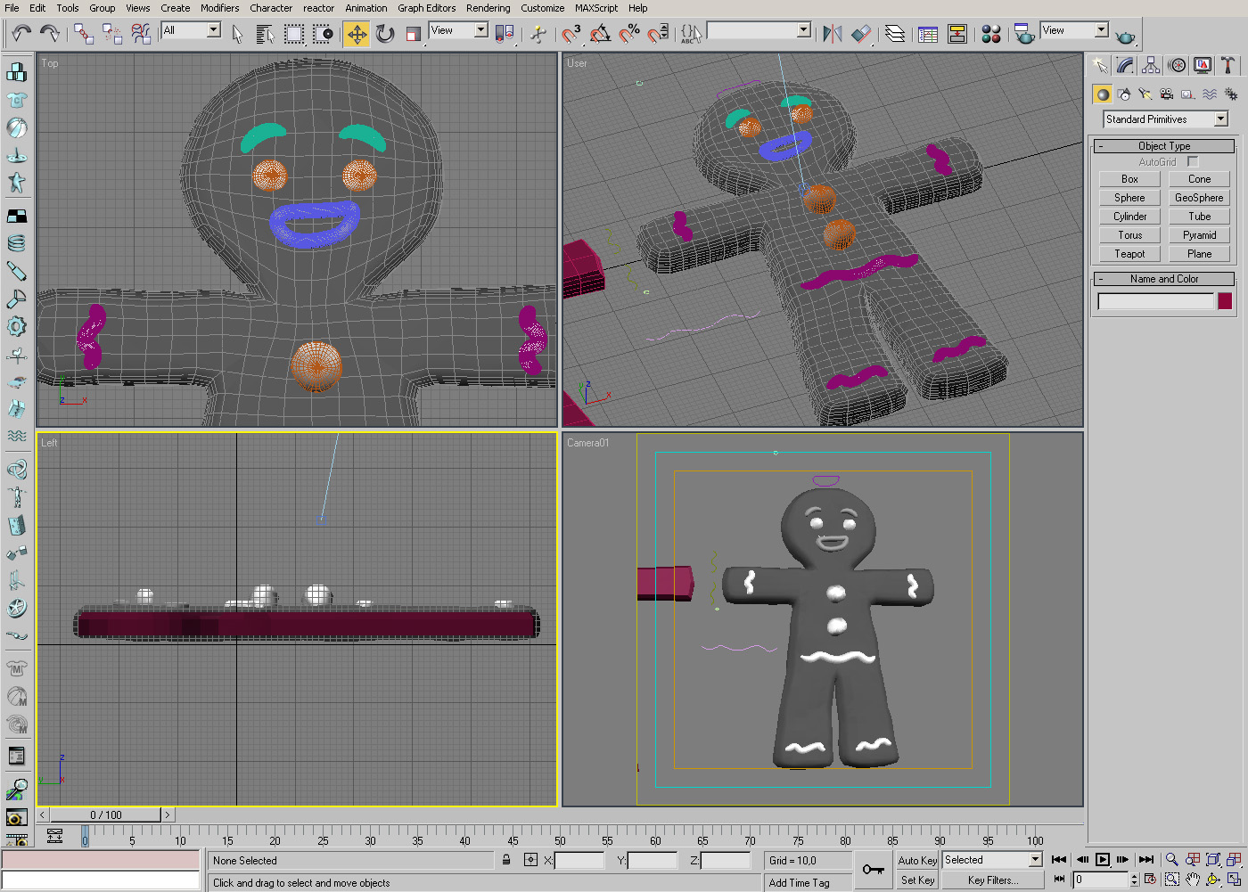Toggle Percent Snap button
Viewport: 1248px width, 892px height.
pos(629,34)
